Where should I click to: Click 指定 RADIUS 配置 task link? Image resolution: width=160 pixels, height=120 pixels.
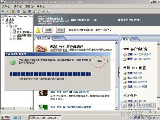(137, 87)
